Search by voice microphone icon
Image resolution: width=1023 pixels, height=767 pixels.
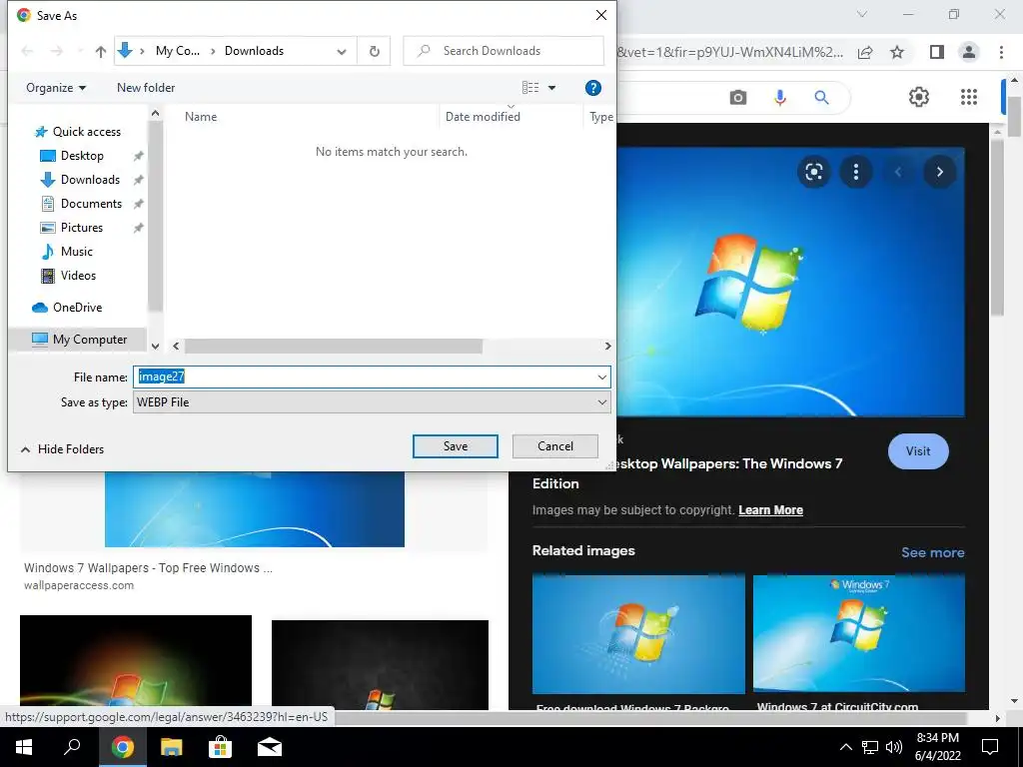click(x=779, y=98)
